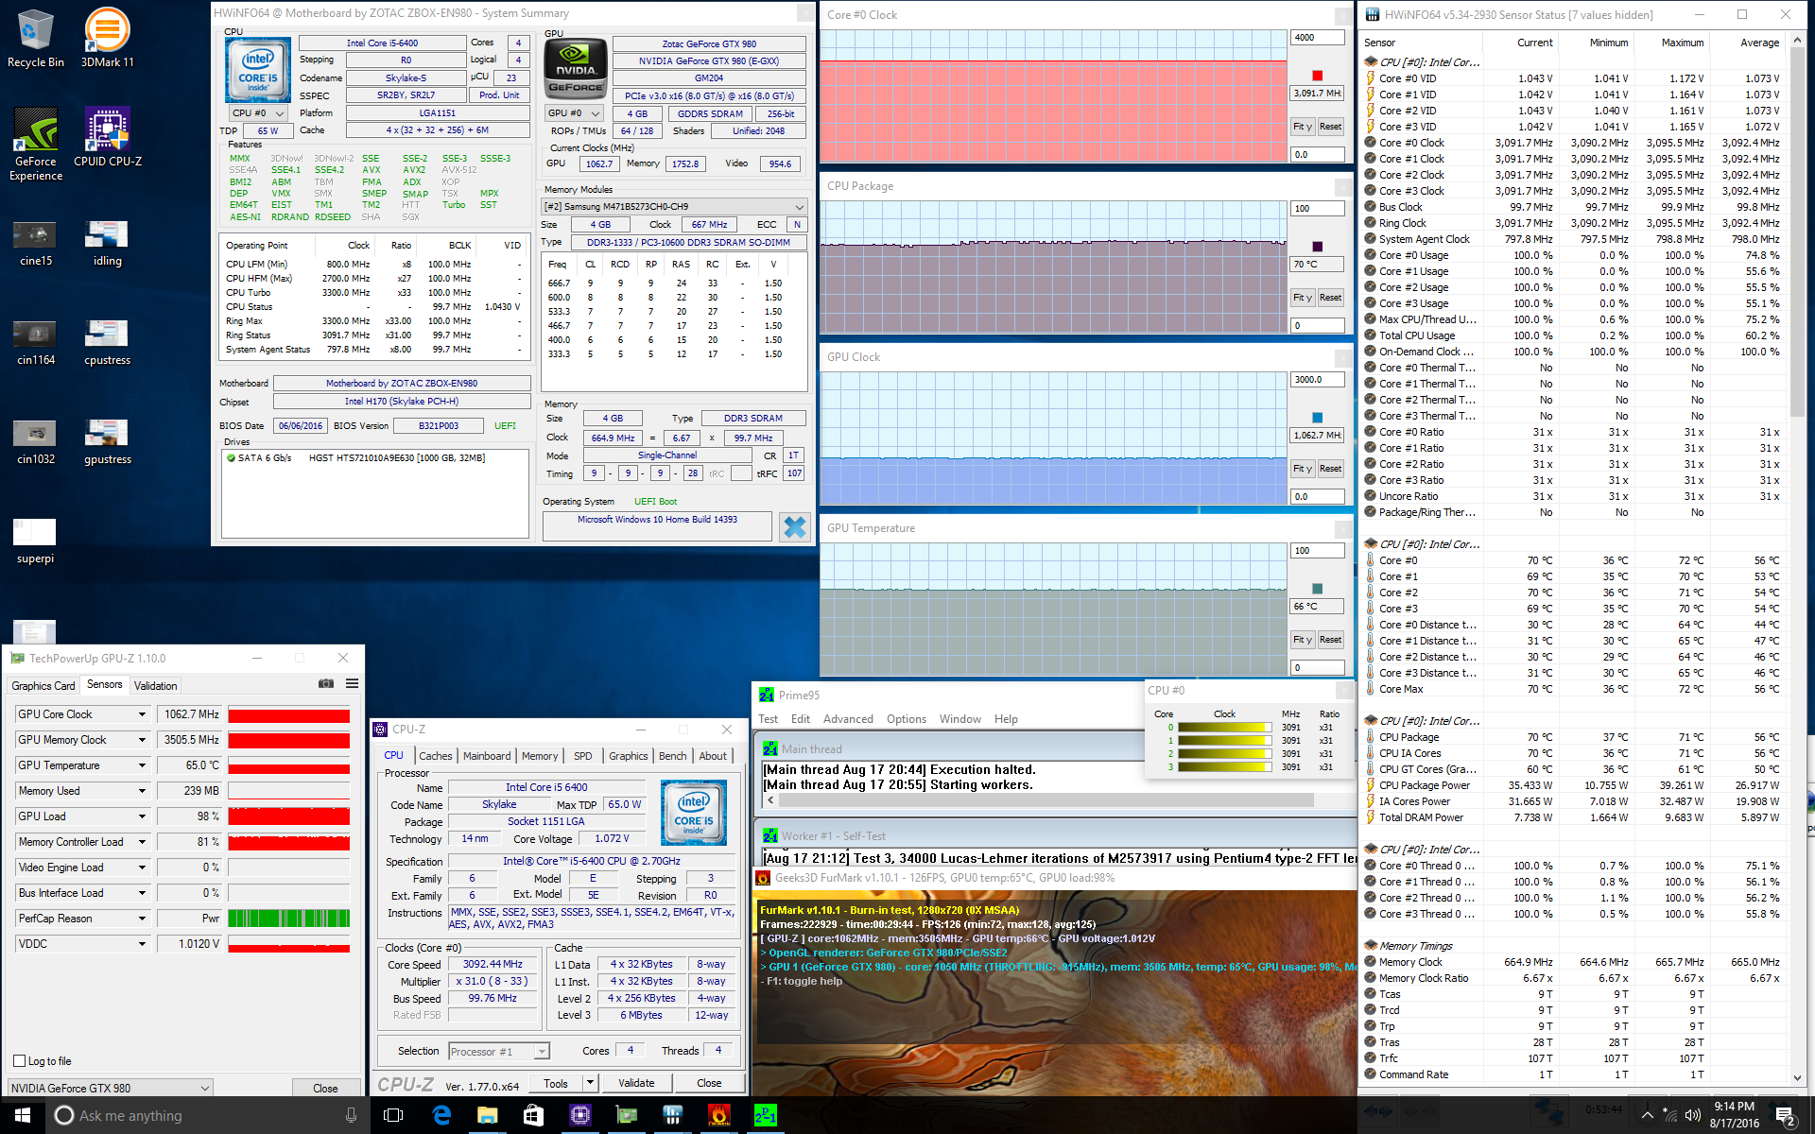This screenshot has width=1815, height=1134.
Task: Open File Explorer from the taskbar
Action: coord(487,1115)
